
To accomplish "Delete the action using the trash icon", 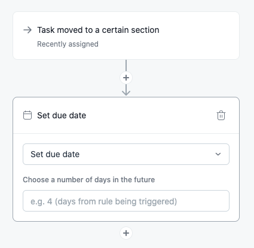I will [x=221, y=115].
